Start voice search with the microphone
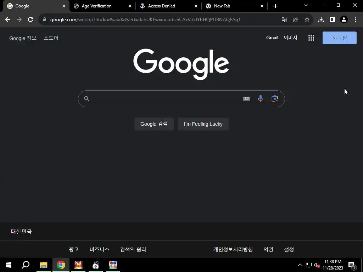Viewport: 363px width, 272px height. (261, 98)
